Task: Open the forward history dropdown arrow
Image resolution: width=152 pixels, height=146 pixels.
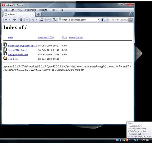Action: pos(36,20)
